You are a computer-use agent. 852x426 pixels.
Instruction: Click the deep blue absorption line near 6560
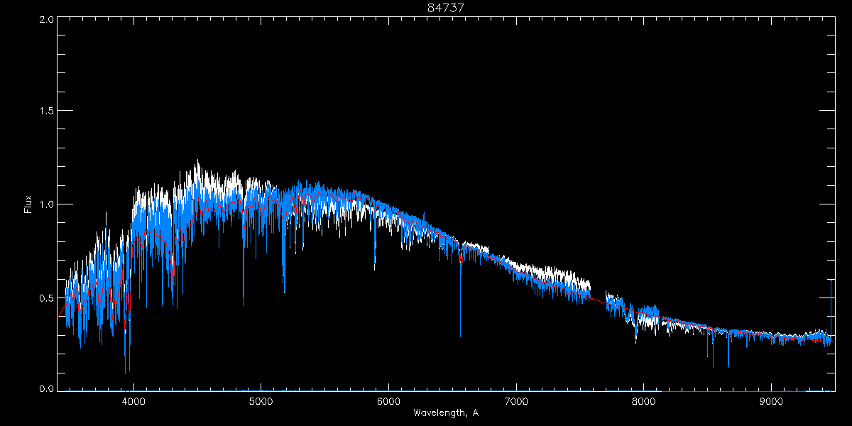coord(460,312)
